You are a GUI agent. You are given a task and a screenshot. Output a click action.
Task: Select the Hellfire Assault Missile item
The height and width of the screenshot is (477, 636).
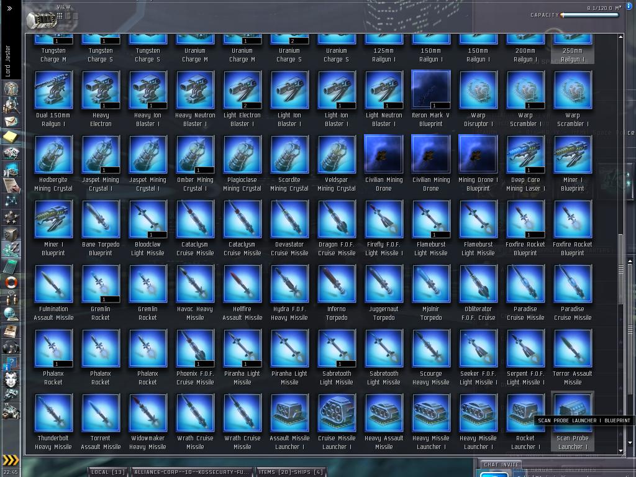tap(242, 293)
